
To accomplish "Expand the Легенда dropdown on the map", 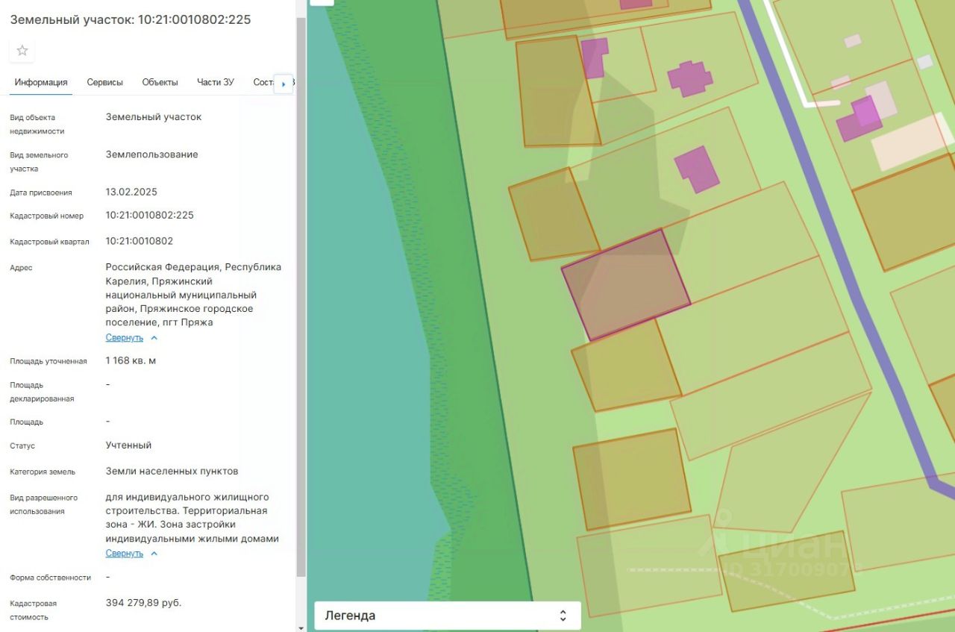I will pyautogui.click(x=448, y=616).
